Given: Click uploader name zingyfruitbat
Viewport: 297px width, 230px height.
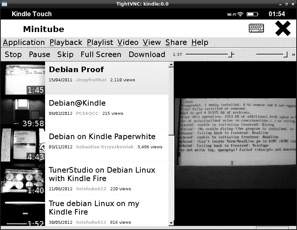Looking at the screenshot, I should [91, 80].
